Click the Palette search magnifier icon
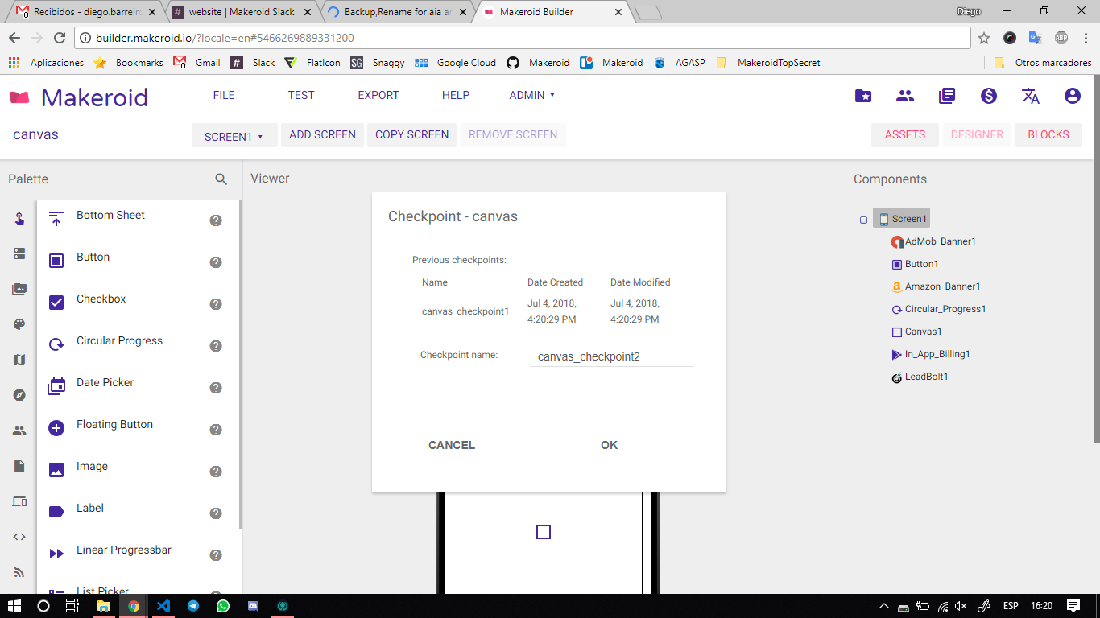 [x=221, y=179]
